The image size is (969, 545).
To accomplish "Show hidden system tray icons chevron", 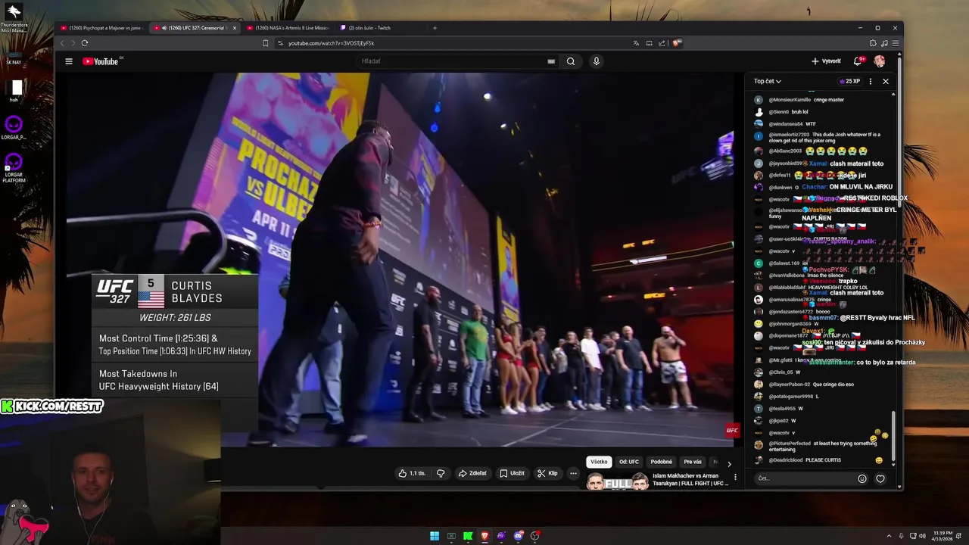I will (x=890, y=536).
